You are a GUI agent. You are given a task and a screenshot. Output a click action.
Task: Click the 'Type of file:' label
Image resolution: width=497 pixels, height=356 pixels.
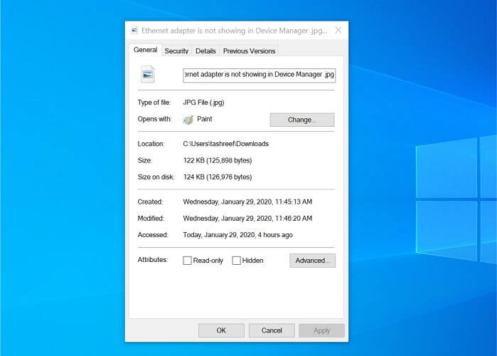pos(154,103)
